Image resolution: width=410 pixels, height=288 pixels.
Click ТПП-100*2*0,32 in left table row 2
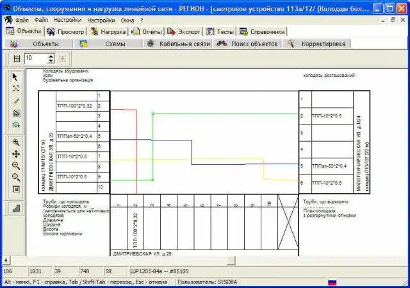pos(74,106)
